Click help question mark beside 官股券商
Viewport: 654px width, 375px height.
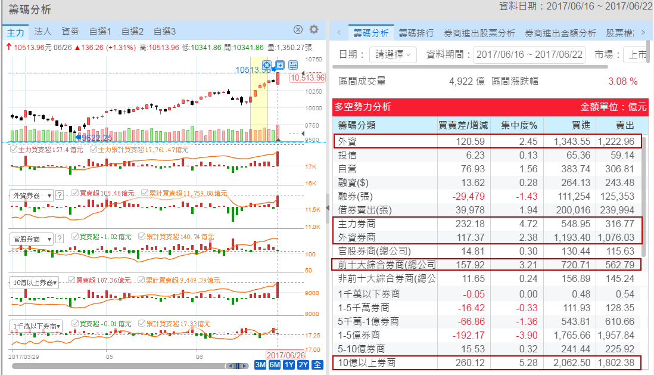[x=60, y=238]
